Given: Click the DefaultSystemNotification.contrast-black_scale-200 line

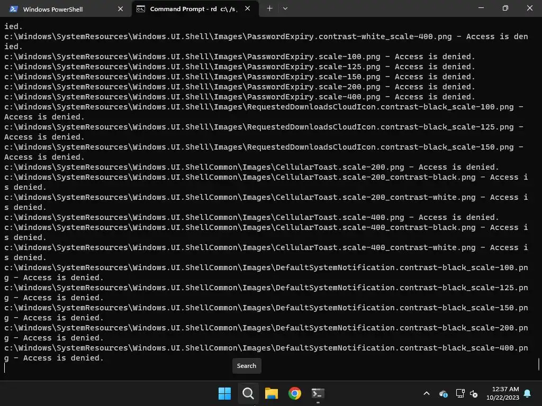Looking at the screenshot, I should click(266, 333).
